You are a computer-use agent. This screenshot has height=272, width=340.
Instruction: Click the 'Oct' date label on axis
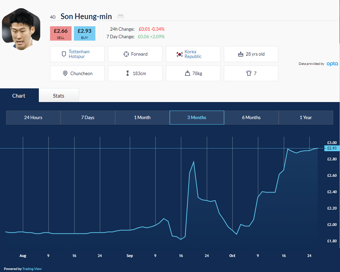(232, 256)
